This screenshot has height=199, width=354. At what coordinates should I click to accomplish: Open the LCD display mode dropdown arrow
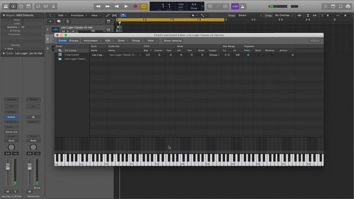[x=203, y=6]
